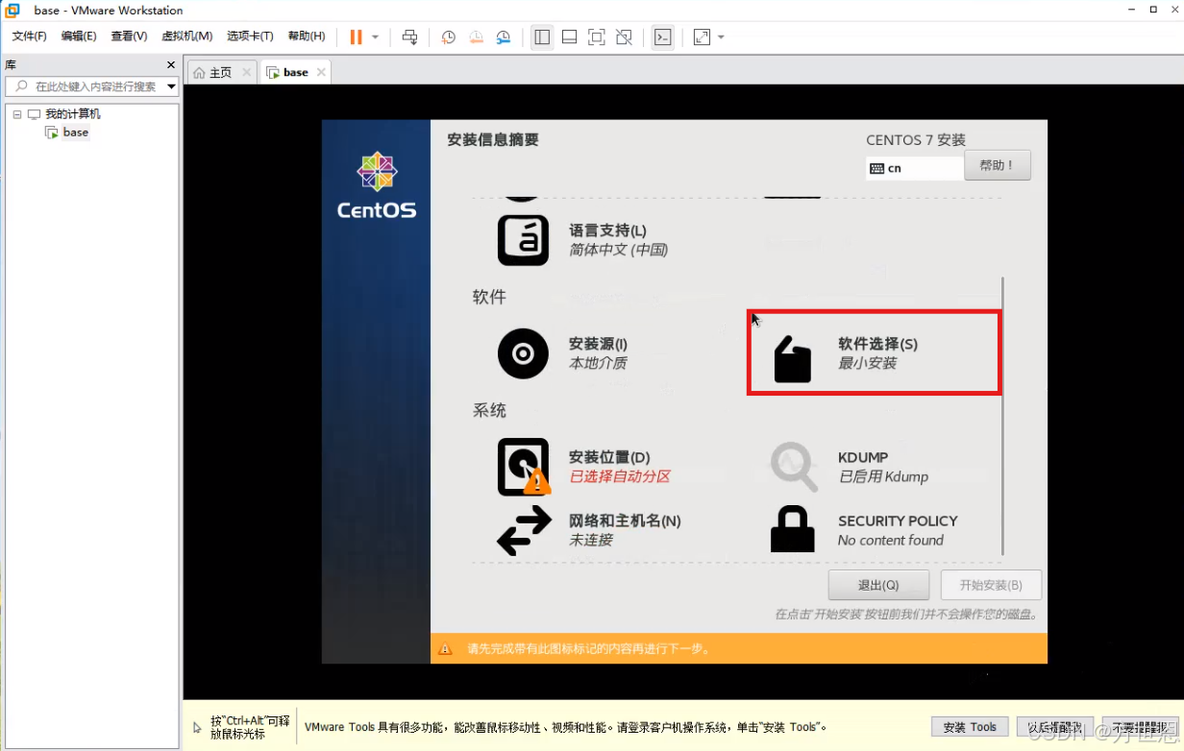
Task: Switch to the base VM tab
Action: coord(296,72)
